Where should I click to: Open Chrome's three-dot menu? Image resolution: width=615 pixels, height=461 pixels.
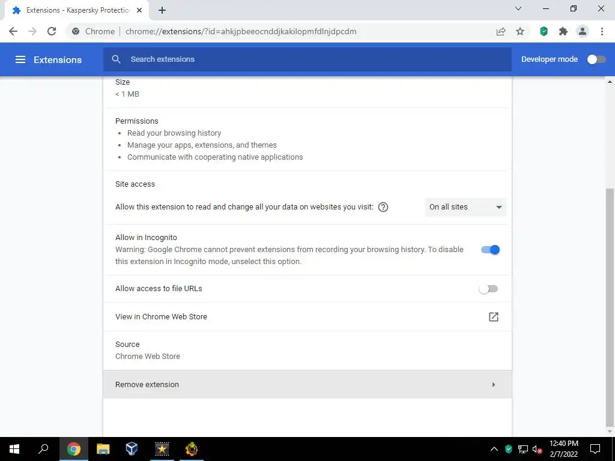[x=602, y=31]
